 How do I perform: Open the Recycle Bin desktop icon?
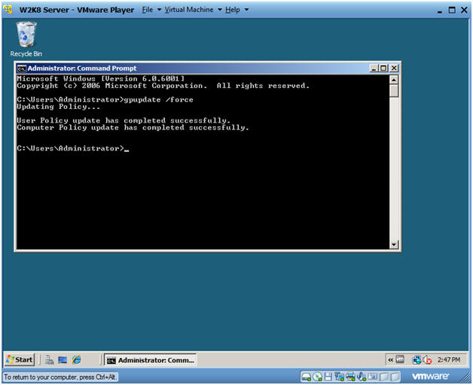coord(26,38)
